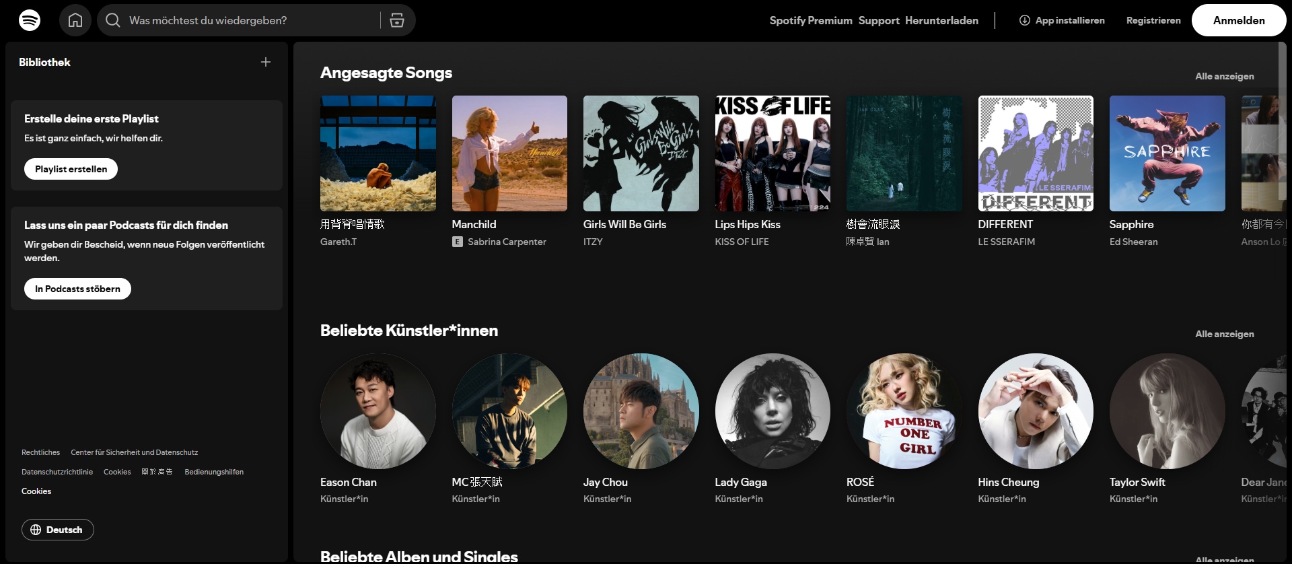Open the Rechtliches footer link
Screen dimensions: 1292x564
click(40, 452)
